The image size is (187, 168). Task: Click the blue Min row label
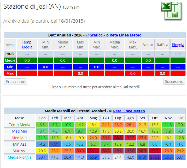(x=10, y=67)
